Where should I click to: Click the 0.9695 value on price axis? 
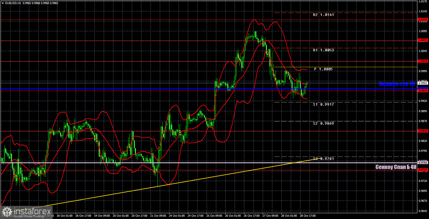(x=423, y=191)
